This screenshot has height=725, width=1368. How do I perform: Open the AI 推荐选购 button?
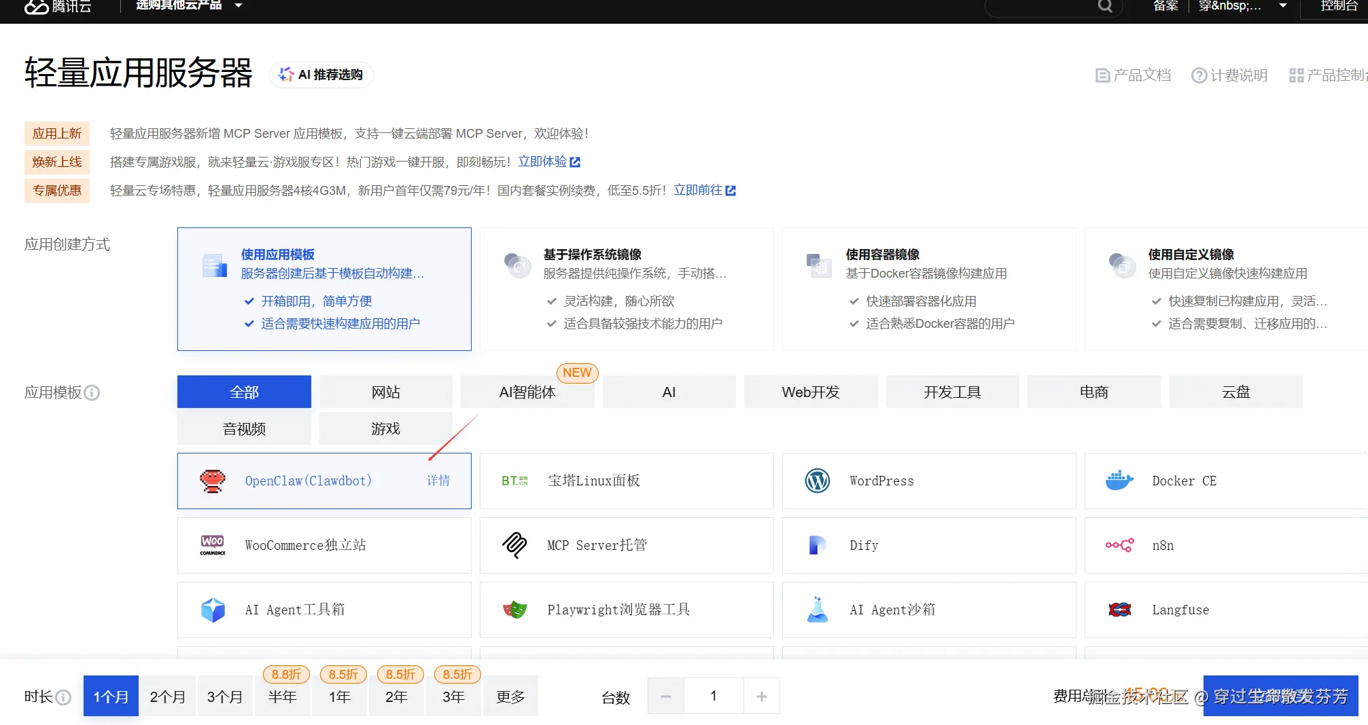(321, 74)
